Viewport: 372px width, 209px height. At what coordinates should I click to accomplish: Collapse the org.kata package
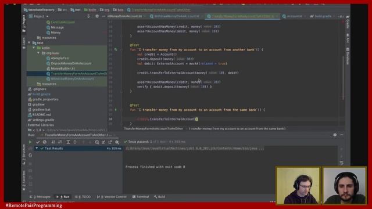38,53
